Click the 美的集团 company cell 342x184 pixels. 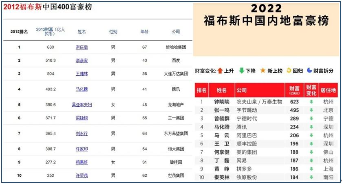click(x=247, y=152)
